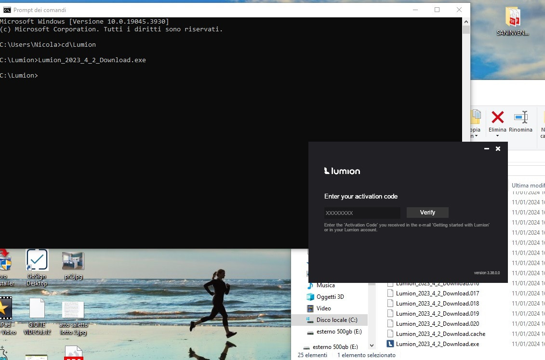
Task: Select Lumion_2023_4_2_Download.cache file
Action: [x=440, y=333]
